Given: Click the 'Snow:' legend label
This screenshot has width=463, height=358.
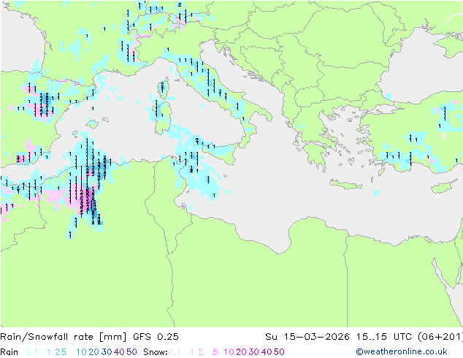Looking at the screenshot, I should point(156,352).
